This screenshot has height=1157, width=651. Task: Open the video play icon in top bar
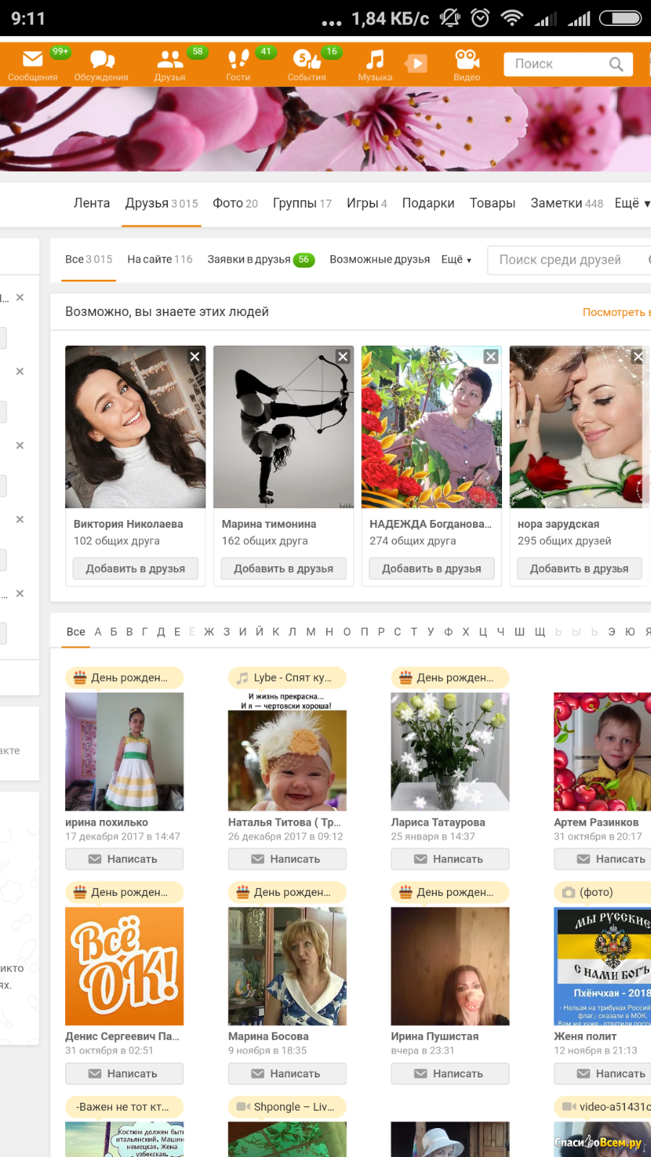tap(416, 63)
